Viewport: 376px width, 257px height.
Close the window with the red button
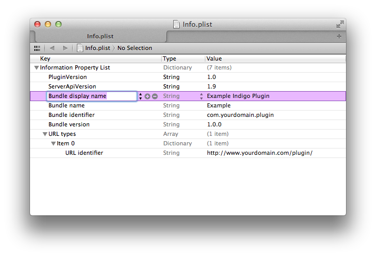coord(37,24)
